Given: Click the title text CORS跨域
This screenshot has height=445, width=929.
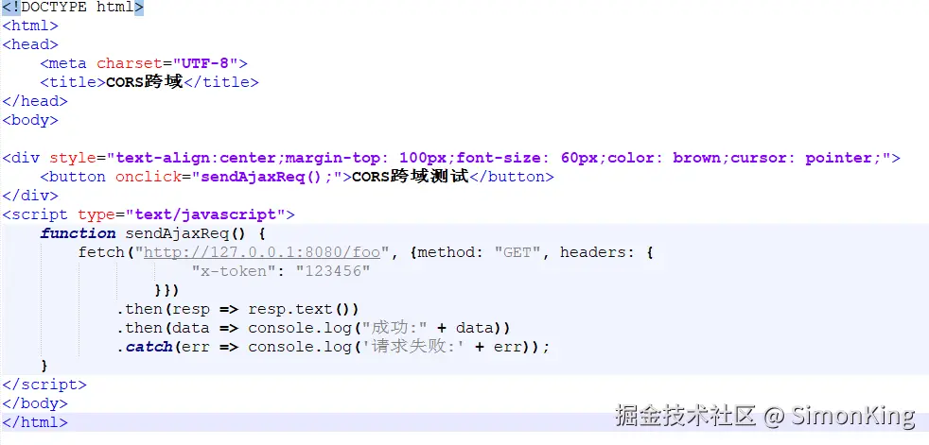Looking at the screenshot, I should coord(145,82).
